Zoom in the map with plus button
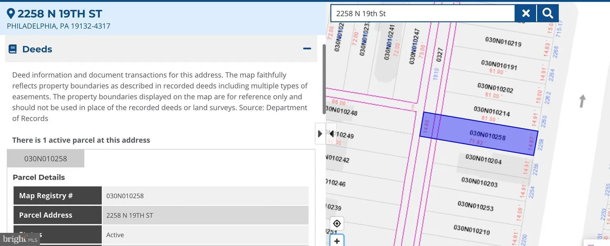This screenshot has width=610, height=246. click(x=337, y=241)
